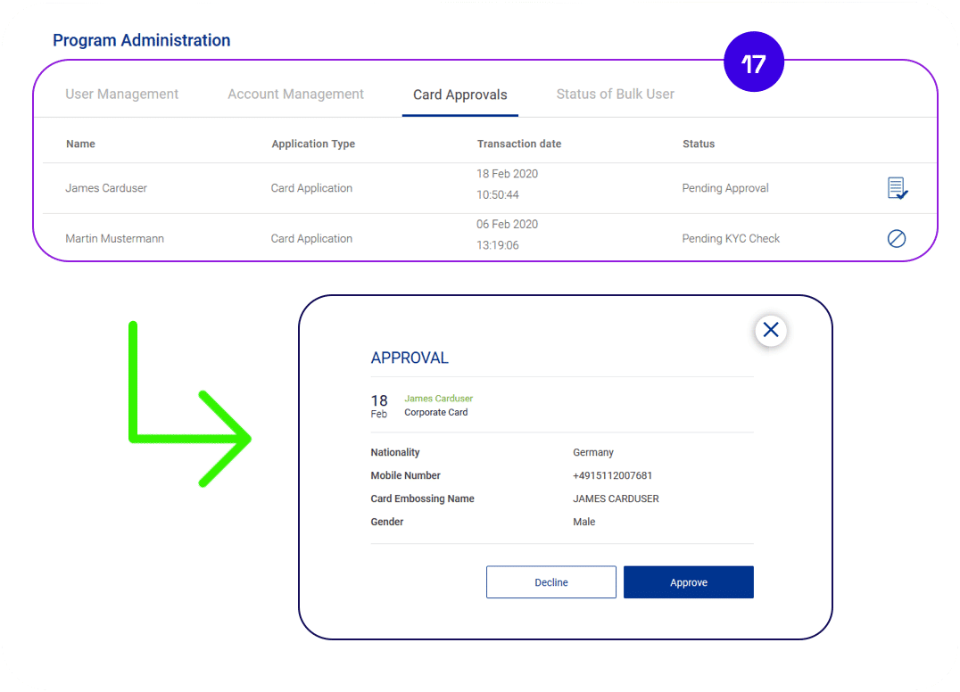Click the green arrow graphic
The width and height of the screenshot is (960, 692).
tap(189, 404)
